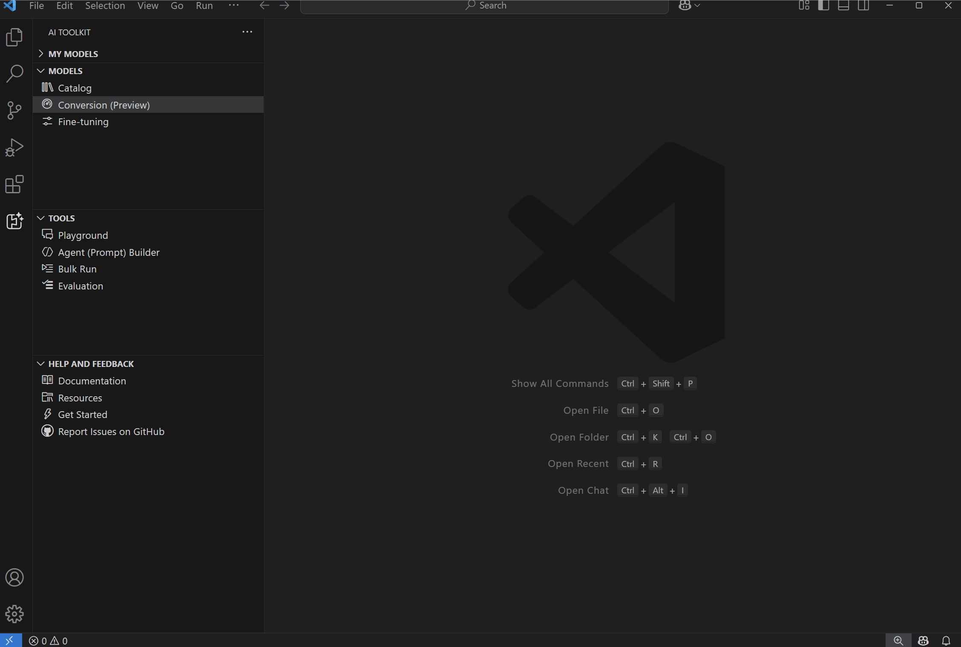Click the Search command center field

coord(484,6)
